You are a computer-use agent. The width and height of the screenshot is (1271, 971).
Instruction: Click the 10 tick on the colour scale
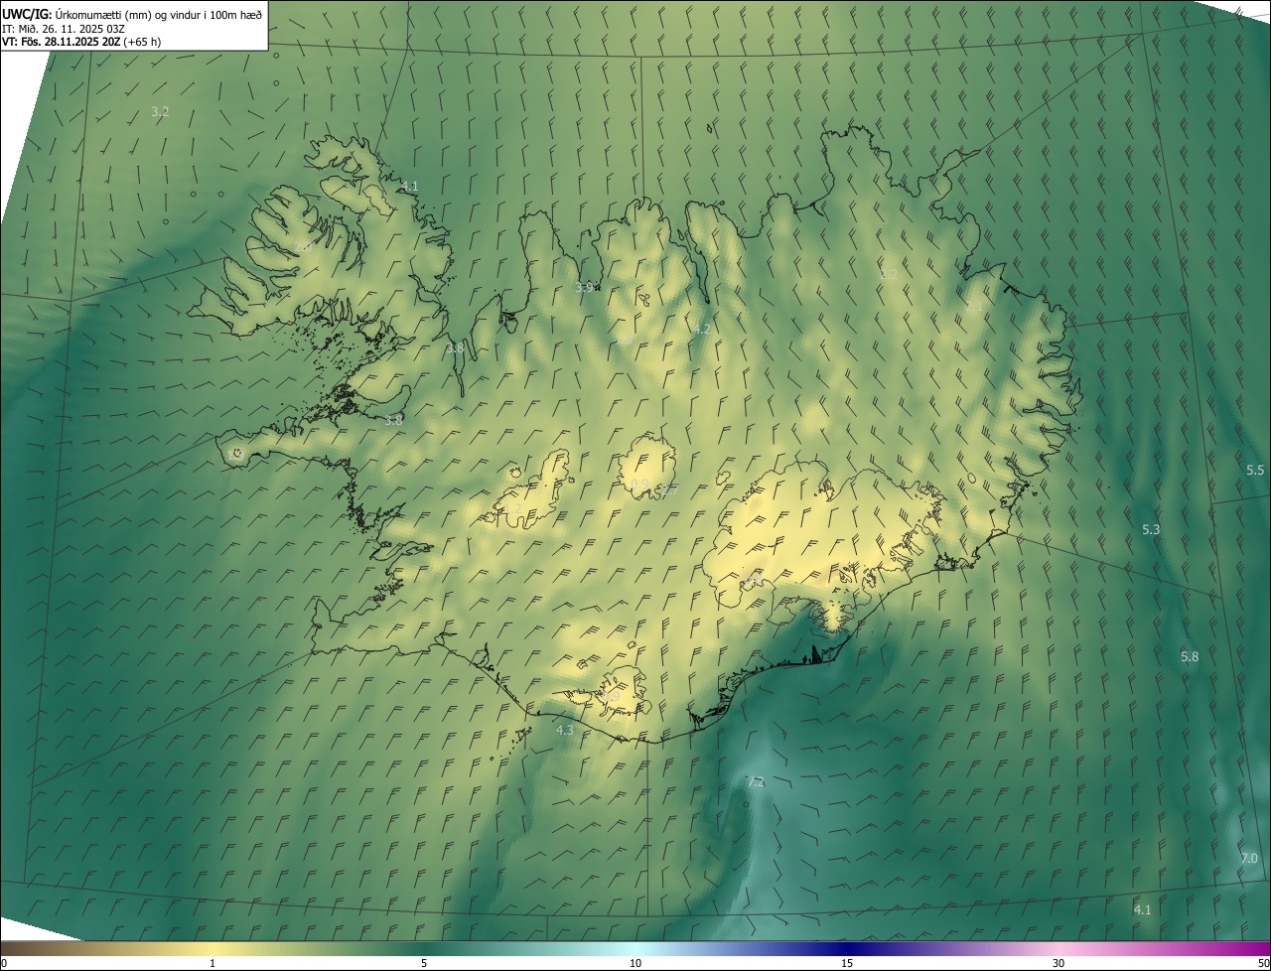635,963
